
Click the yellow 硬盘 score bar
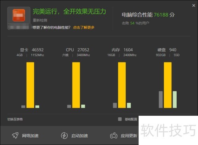pyautogui.click(x=168, y=85)
